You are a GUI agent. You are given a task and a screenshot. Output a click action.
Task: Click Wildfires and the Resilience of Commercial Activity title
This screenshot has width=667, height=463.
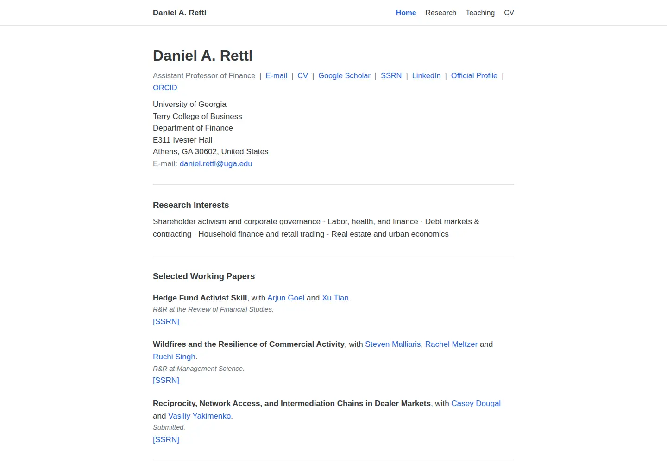249,344
